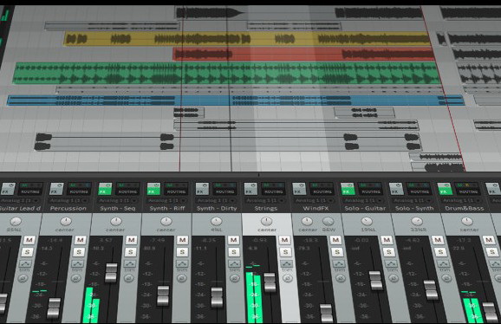Open the FX chain for Strings track
501x324 pixels.
point(250,189)
